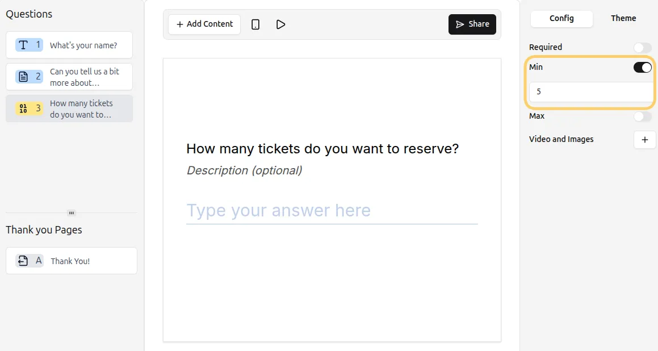
Task: Click the Thank You page exit icon
Action: (x=23, y=261)
